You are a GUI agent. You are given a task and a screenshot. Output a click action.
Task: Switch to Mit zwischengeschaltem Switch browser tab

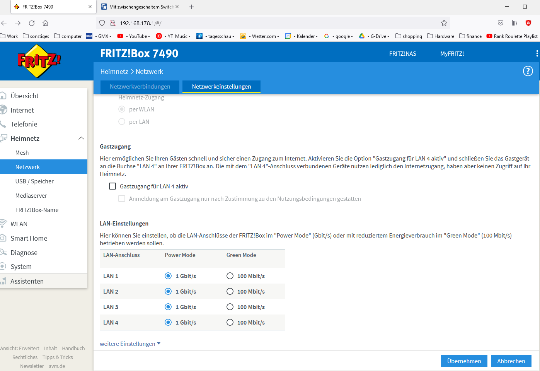140,7
